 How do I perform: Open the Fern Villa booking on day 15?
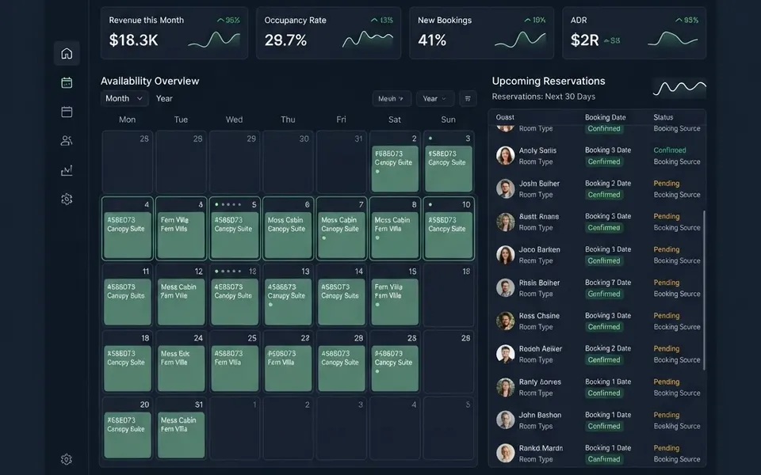pos(395,302)
